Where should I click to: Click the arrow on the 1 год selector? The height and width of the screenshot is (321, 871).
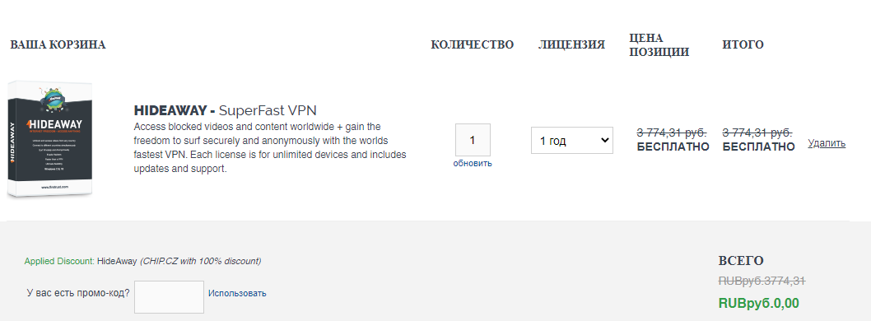pos(604,141)
